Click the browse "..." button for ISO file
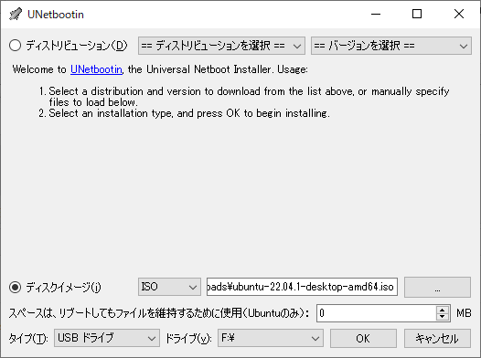 (437, 287)
